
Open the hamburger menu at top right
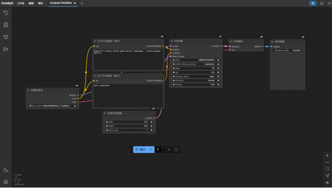pyautogui.click(x=329, y=3)
